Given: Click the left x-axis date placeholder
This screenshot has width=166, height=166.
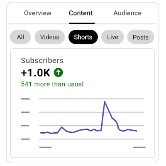Looking at the screenshot, I should [45, 147].
